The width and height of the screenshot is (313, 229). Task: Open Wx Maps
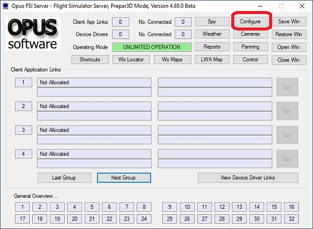click(172, 60)
